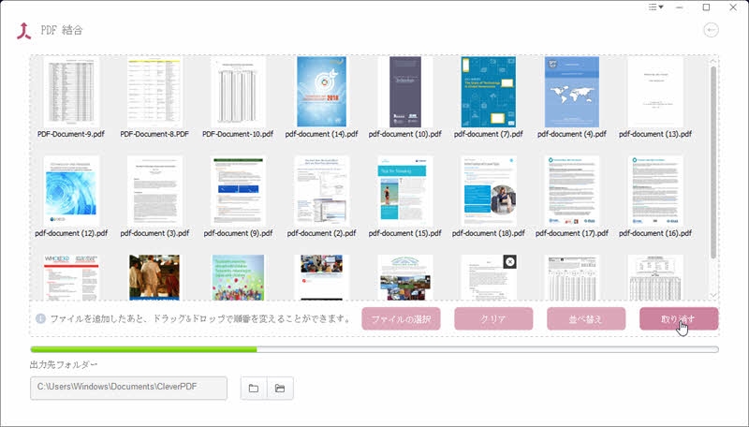Viewport: 749px width, 427px height.
Task: Click the file list scrollbar down arrow
Action: click(x=713, y=295)
